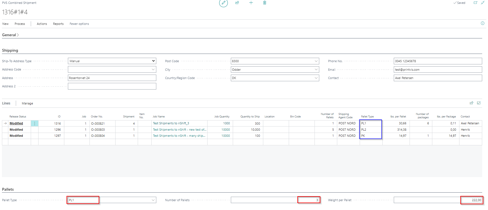Sort by Job Name column header

click(159, 117)
